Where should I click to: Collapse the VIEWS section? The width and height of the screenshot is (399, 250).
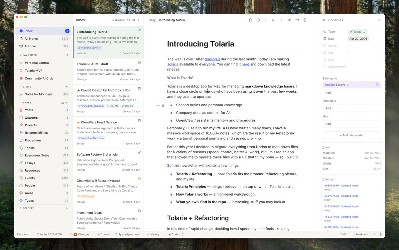[25, 86]
